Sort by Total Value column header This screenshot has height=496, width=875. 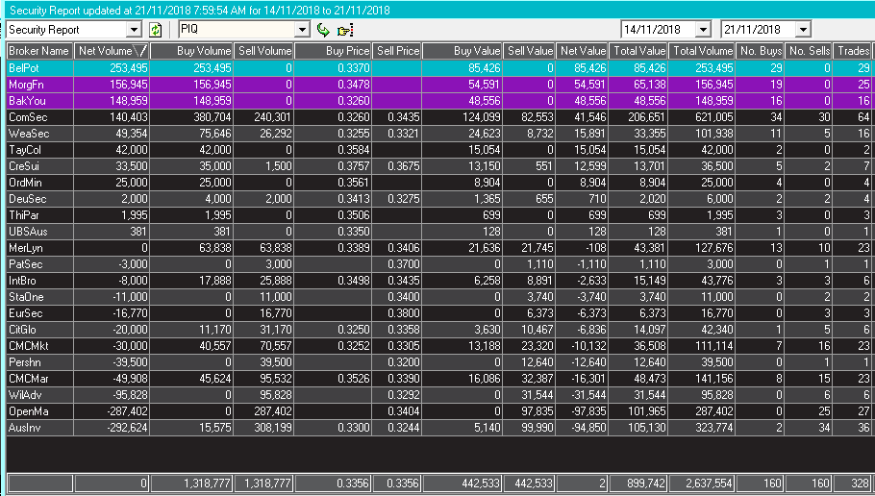click(x=638, y=51)
